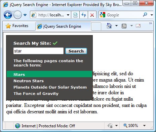Viewport: 156px width, 132px height.
Task: Expand the status bar security dropdown arrow
Action: 116,126
